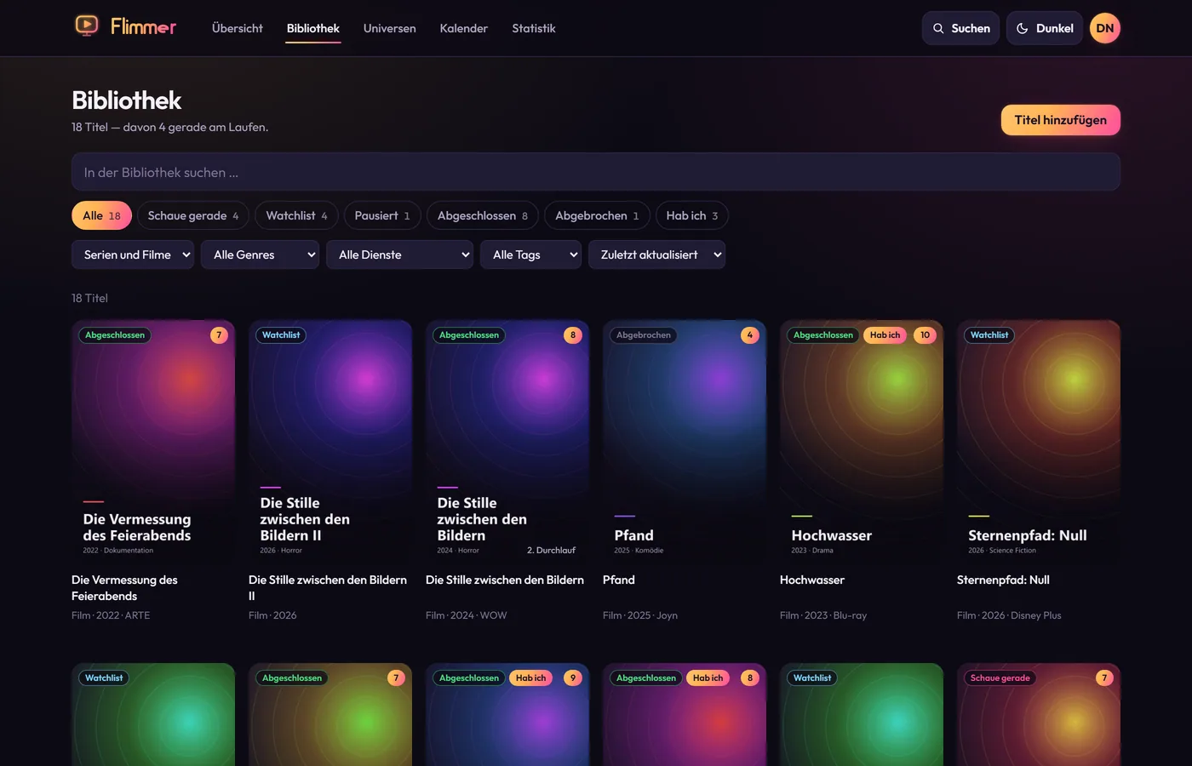Open the Zuletzt aktualisiert sort dropdown

(656, 254)
